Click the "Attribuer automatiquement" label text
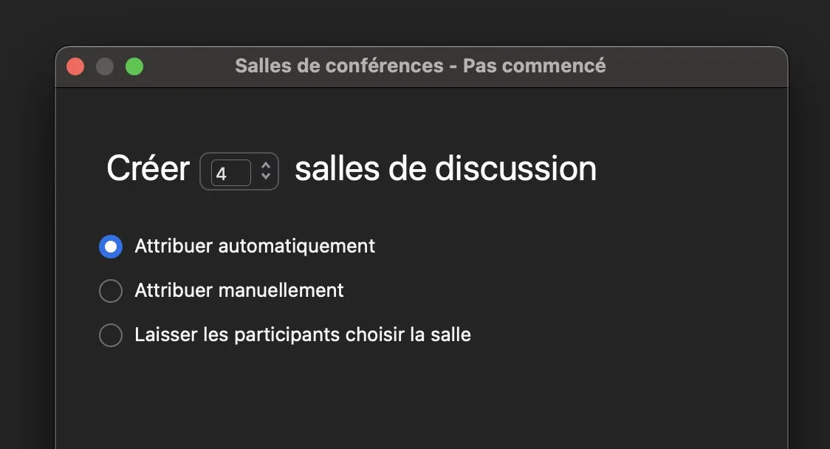This screenshot has width=830, height=449. (x=255, y=246)
